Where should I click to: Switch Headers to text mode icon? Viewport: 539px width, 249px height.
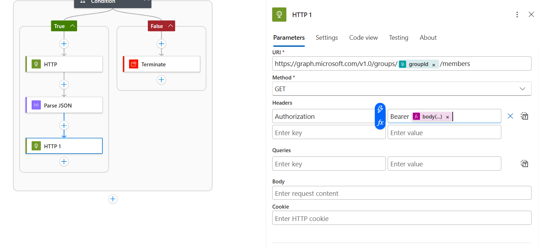[x=524, y=116]
